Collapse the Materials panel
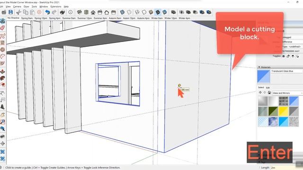The width and height of the screenshot is (303, 170). [x=259, y=67]
